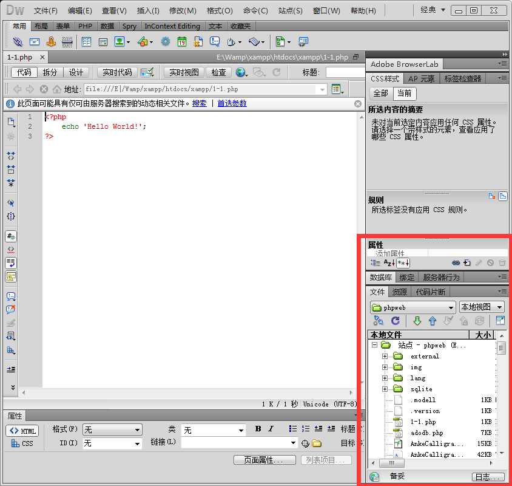
Task: Switch to the Spry insert tab
Action: 129,26
